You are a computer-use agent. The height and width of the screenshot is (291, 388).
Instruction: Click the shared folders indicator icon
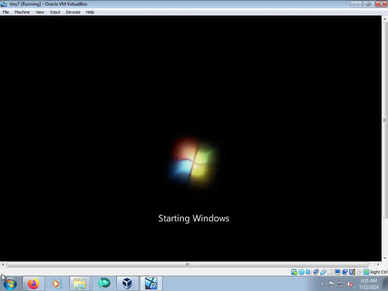coord(330,272)
